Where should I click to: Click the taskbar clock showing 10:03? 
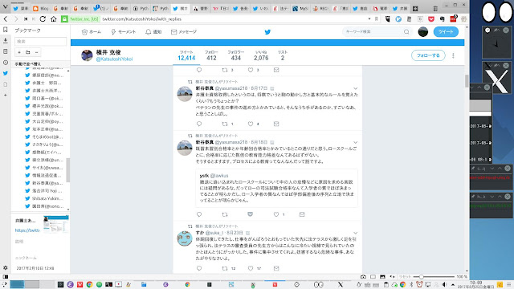476,284
